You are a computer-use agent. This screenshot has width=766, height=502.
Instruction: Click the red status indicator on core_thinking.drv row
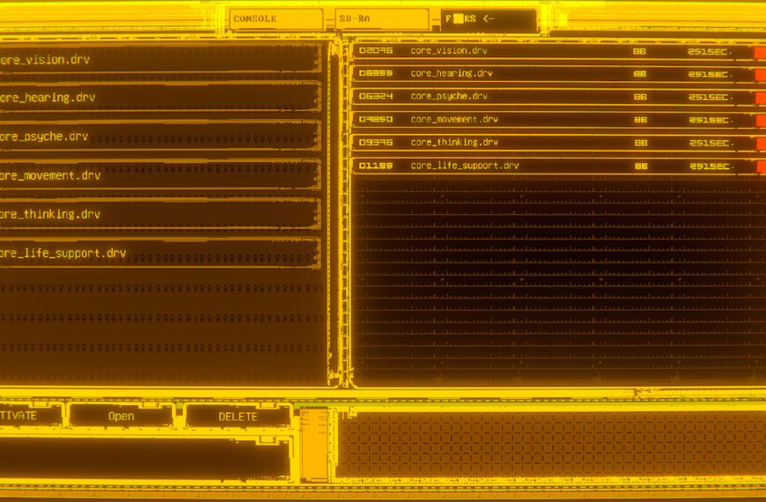(x=760, y=144)
